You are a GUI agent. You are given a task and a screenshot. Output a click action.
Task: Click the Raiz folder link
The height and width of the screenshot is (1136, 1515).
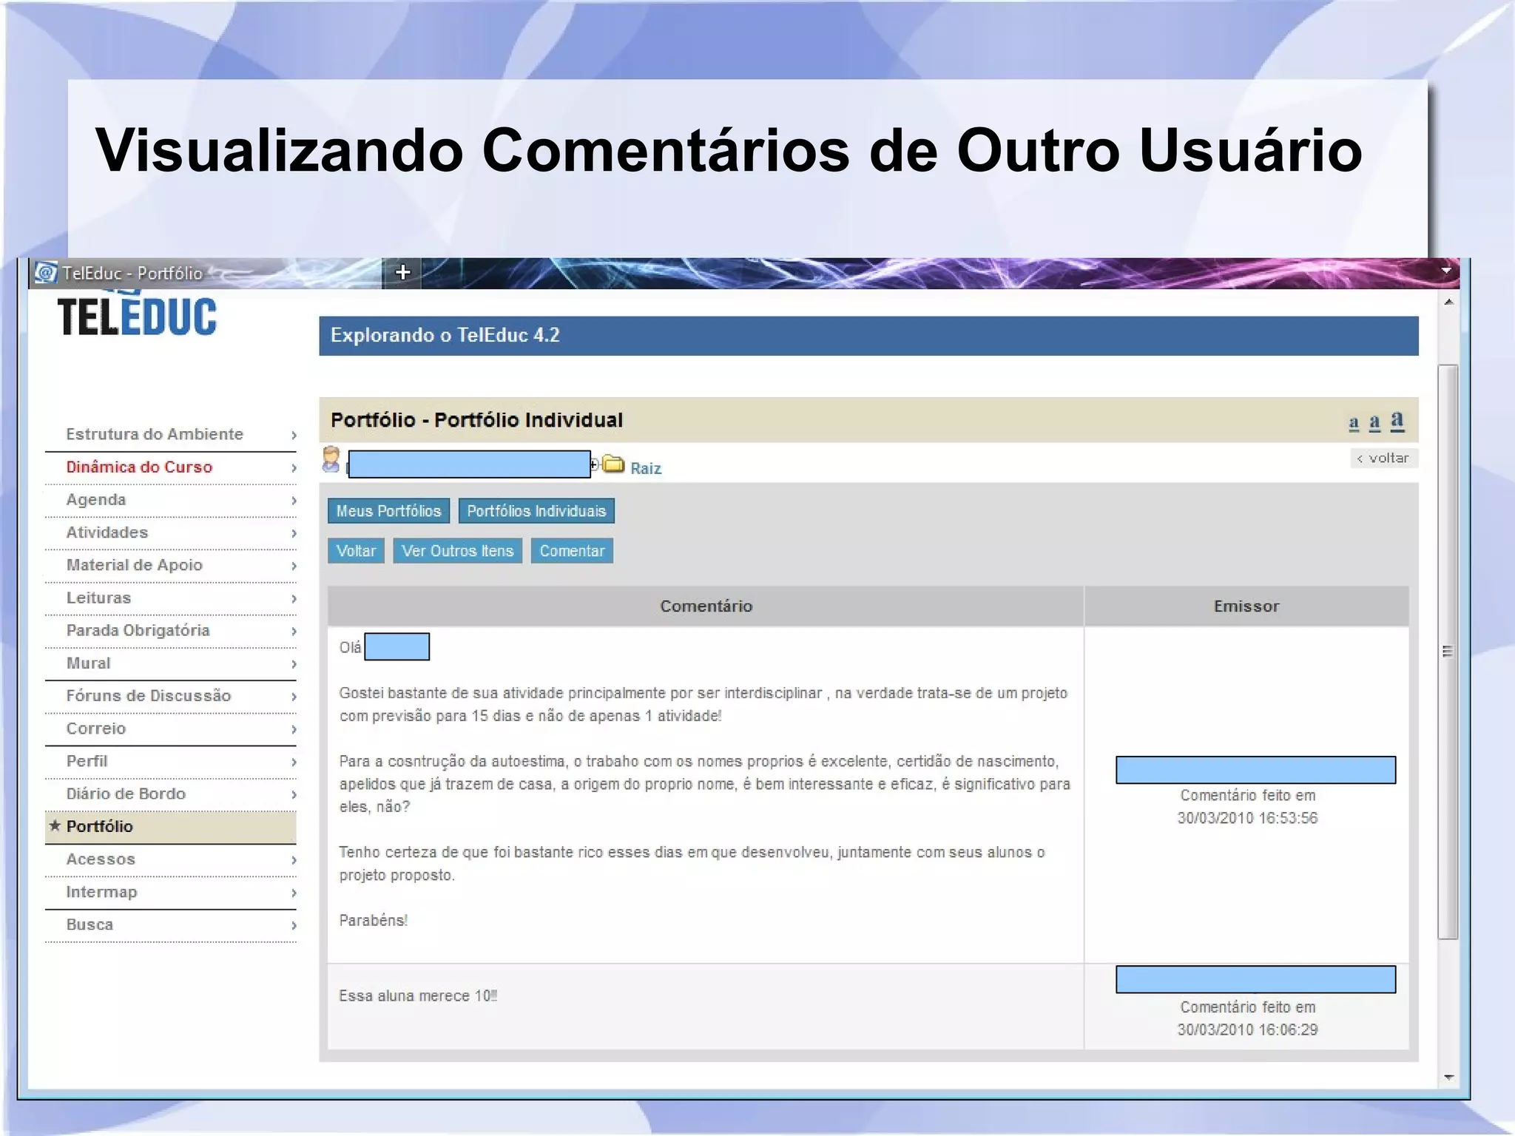pyautogui.click(x=646, y=468)
